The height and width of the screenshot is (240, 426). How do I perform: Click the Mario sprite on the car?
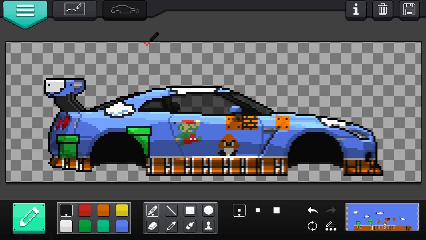[x=188, y=132]
